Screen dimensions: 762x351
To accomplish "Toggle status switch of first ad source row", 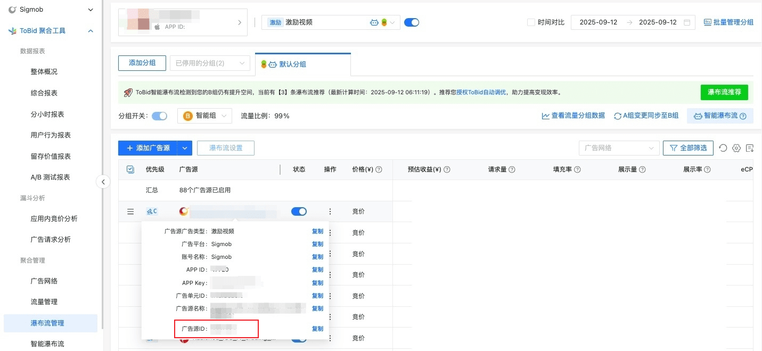I will point(299,211).
